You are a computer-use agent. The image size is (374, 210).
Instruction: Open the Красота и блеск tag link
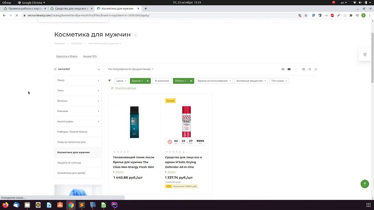tap(67, 56)
